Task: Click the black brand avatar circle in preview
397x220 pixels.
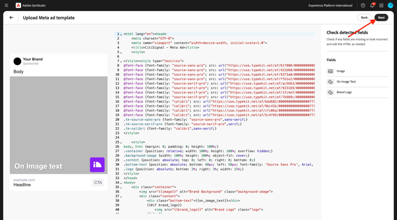Action: [17, 61]
